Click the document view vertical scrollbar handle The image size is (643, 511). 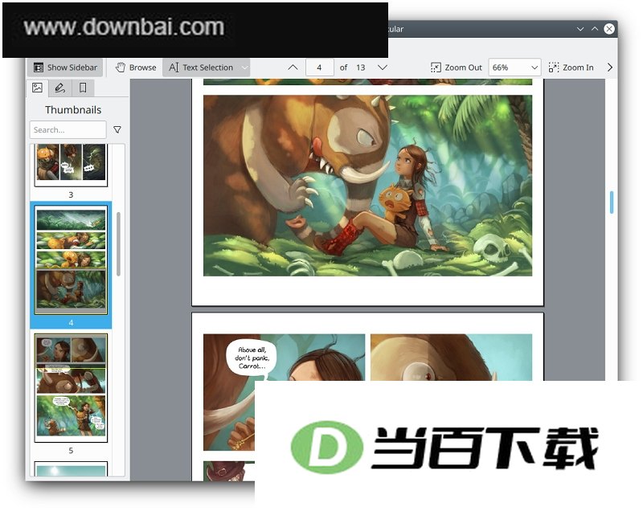coord(612,202)
